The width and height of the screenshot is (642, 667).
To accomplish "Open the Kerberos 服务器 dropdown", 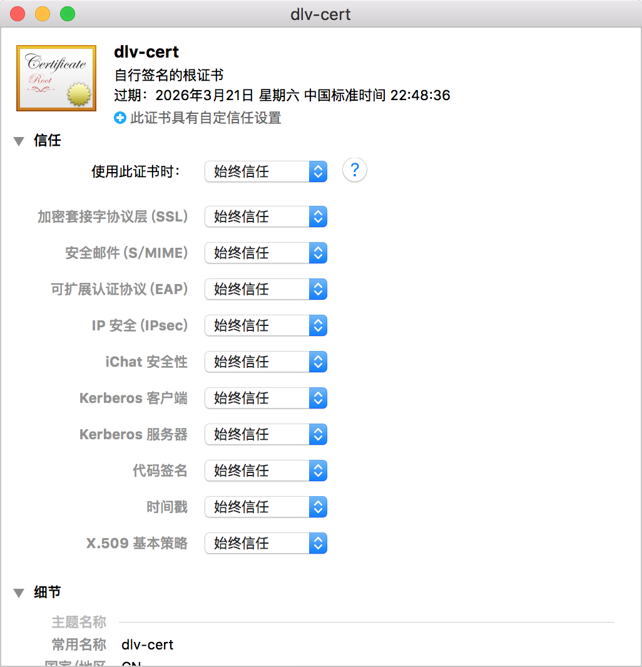I will 265,434.
